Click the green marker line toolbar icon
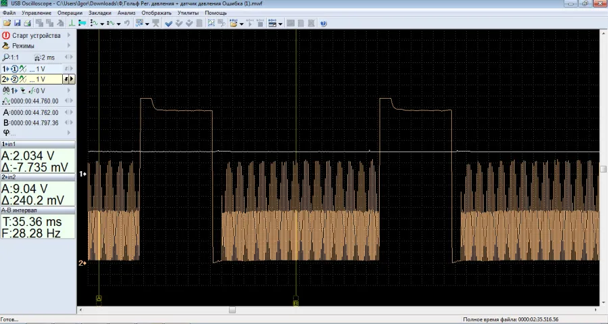Viewport: 608px width, 324px height. click(72, 23)
